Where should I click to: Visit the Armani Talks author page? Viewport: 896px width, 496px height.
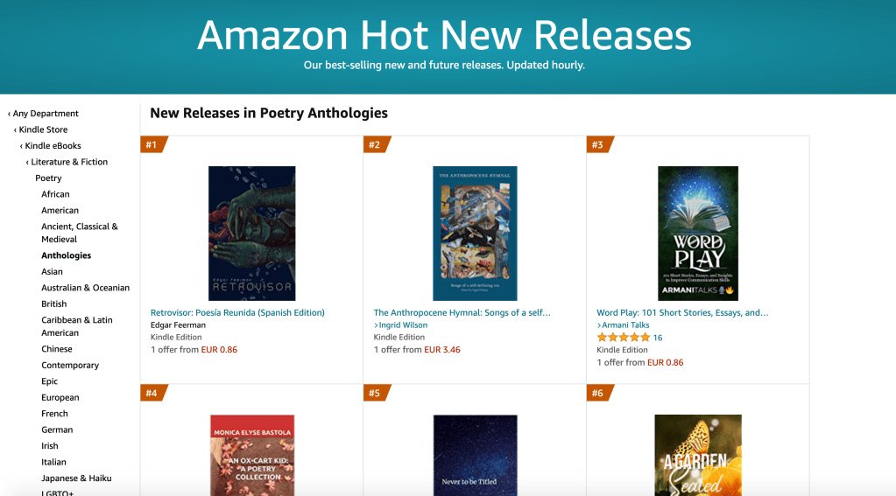[625, 325]
